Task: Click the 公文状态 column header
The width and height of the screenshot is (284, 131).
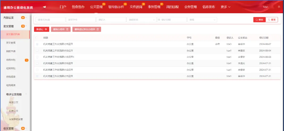Action: click(243, 38)
